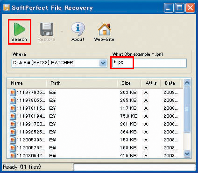Viewport: 198px width, 173px height.
Task: Click the 117 KB size cell
Action: (x=128, y=108)
